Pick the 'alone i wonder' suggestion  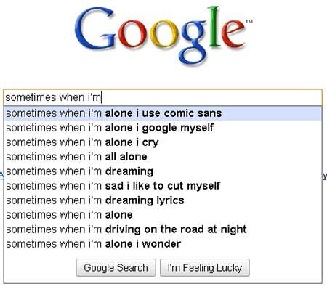pyautogui.click(x=163, y=244)
